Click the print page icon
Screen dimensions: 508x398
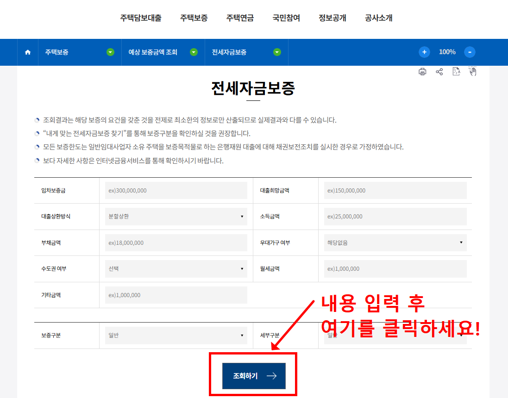coord(422,71)
